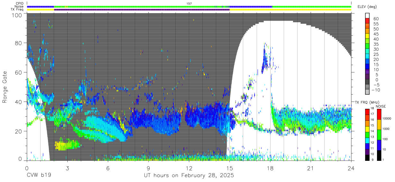Click range gate tick label '100'
Screen dimensions: 395x182
point(17,15)
